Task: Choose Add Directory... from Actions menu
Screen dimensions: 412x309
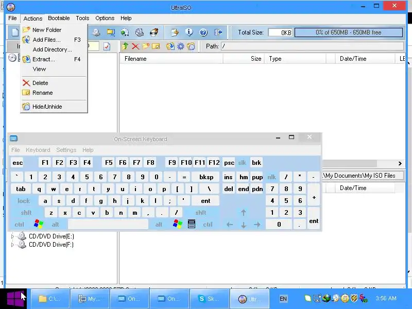Action: click(x=54, y=49)
